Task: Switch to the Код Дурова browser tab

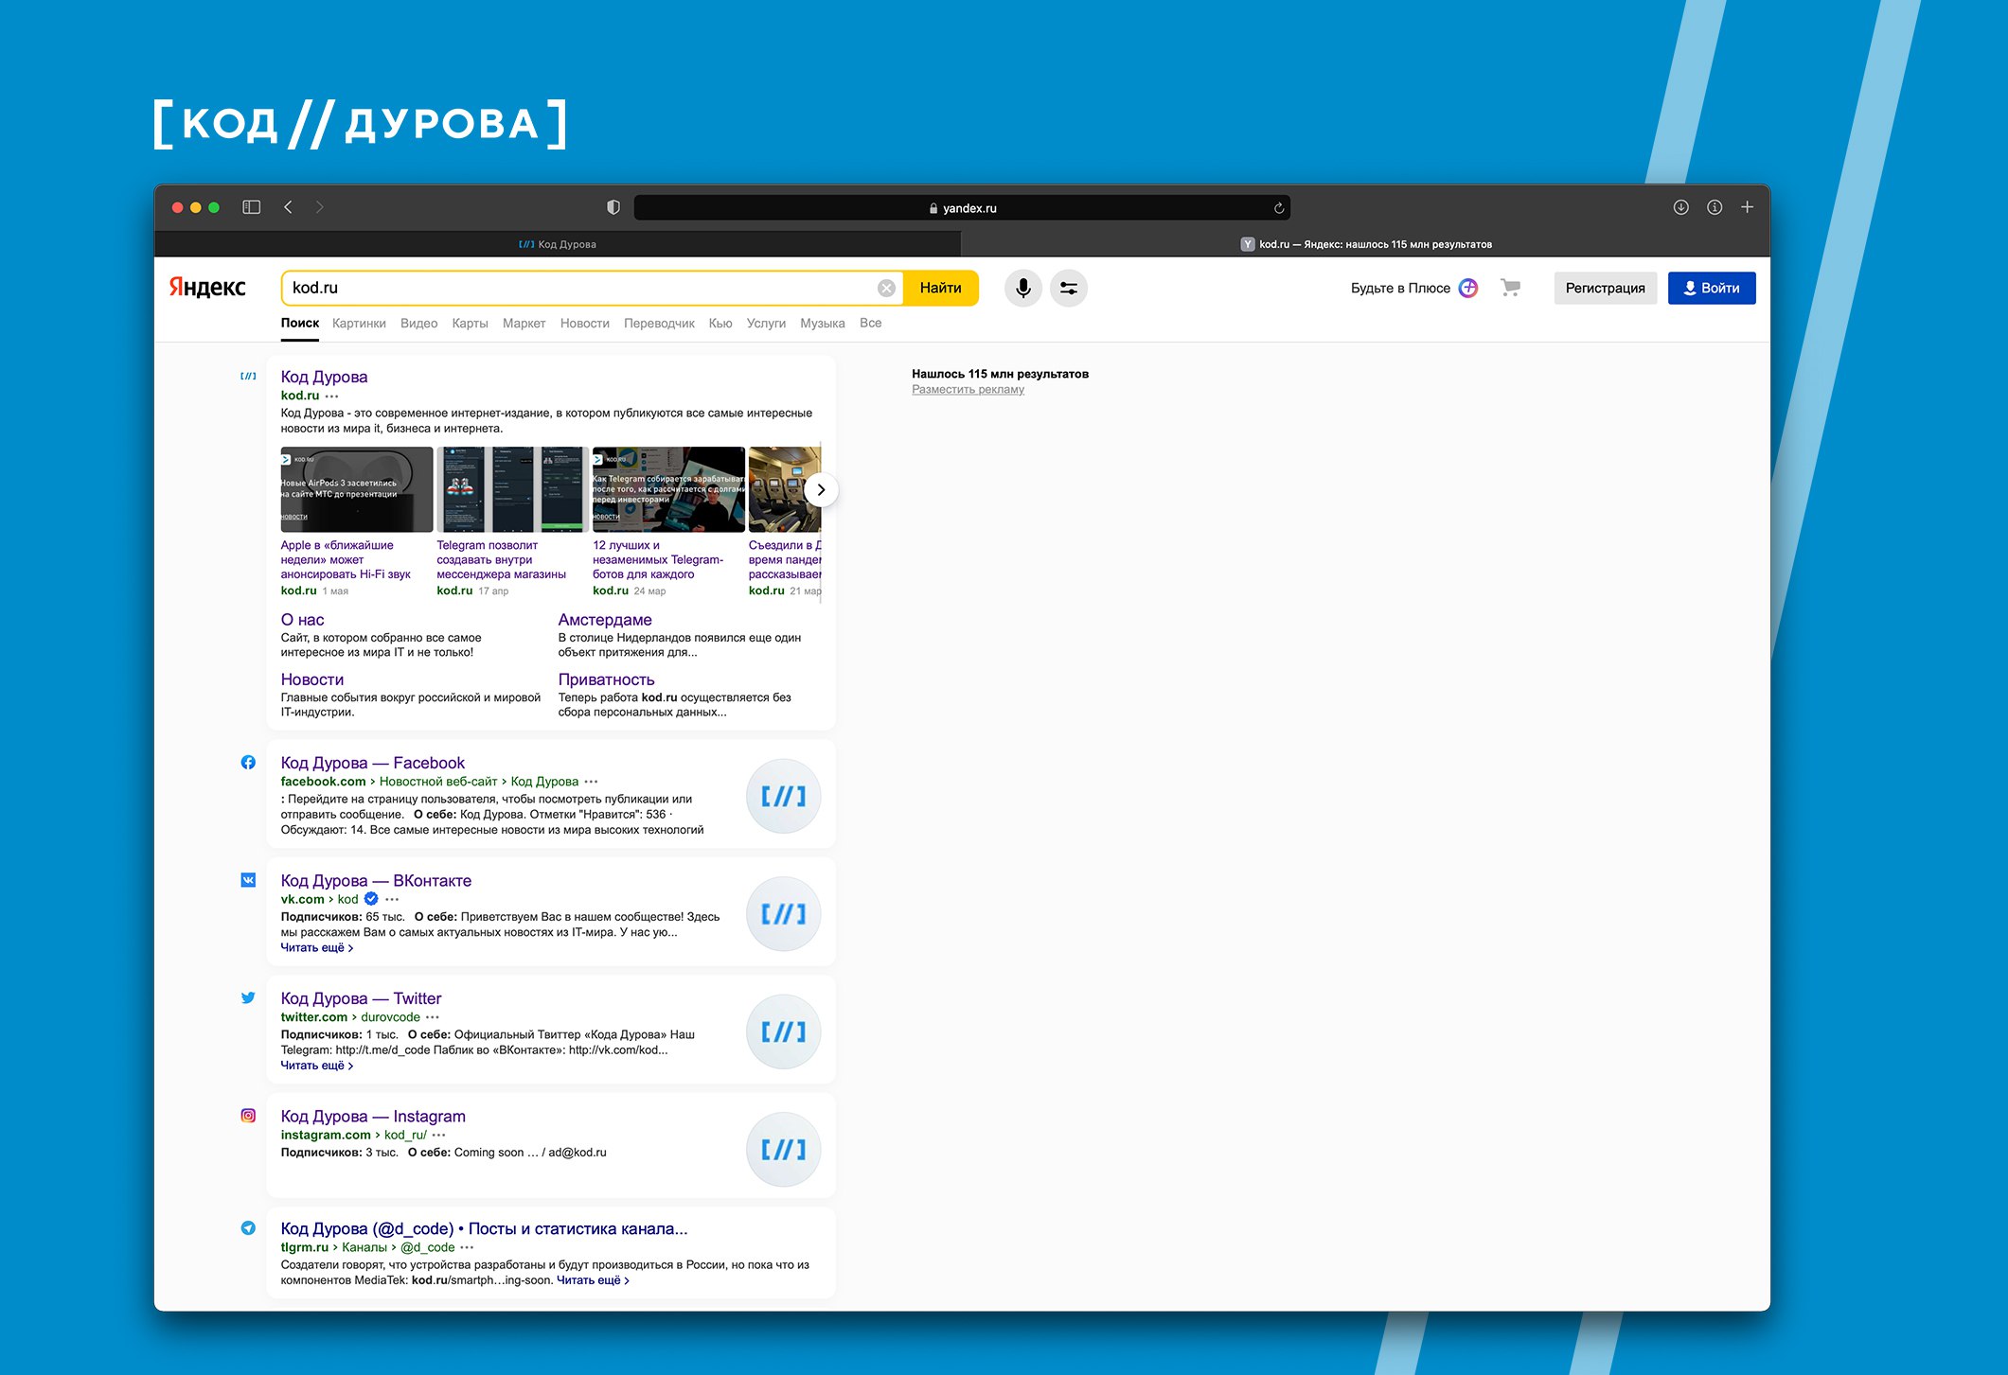Action: (x=558, y=244)
